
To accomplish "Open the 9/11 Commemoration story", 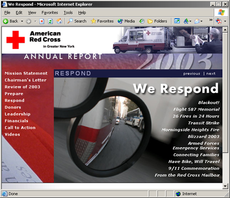I will point(194,168).
